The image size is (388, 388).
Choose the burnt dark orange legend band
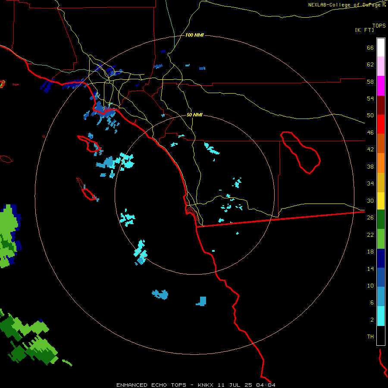coord(381,144)
